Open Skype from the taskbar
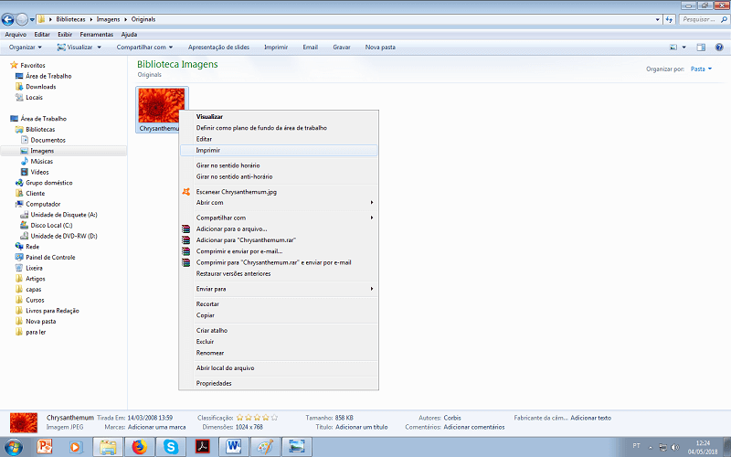This screenshot has width=731, height=457. click(x=170, y=447)
